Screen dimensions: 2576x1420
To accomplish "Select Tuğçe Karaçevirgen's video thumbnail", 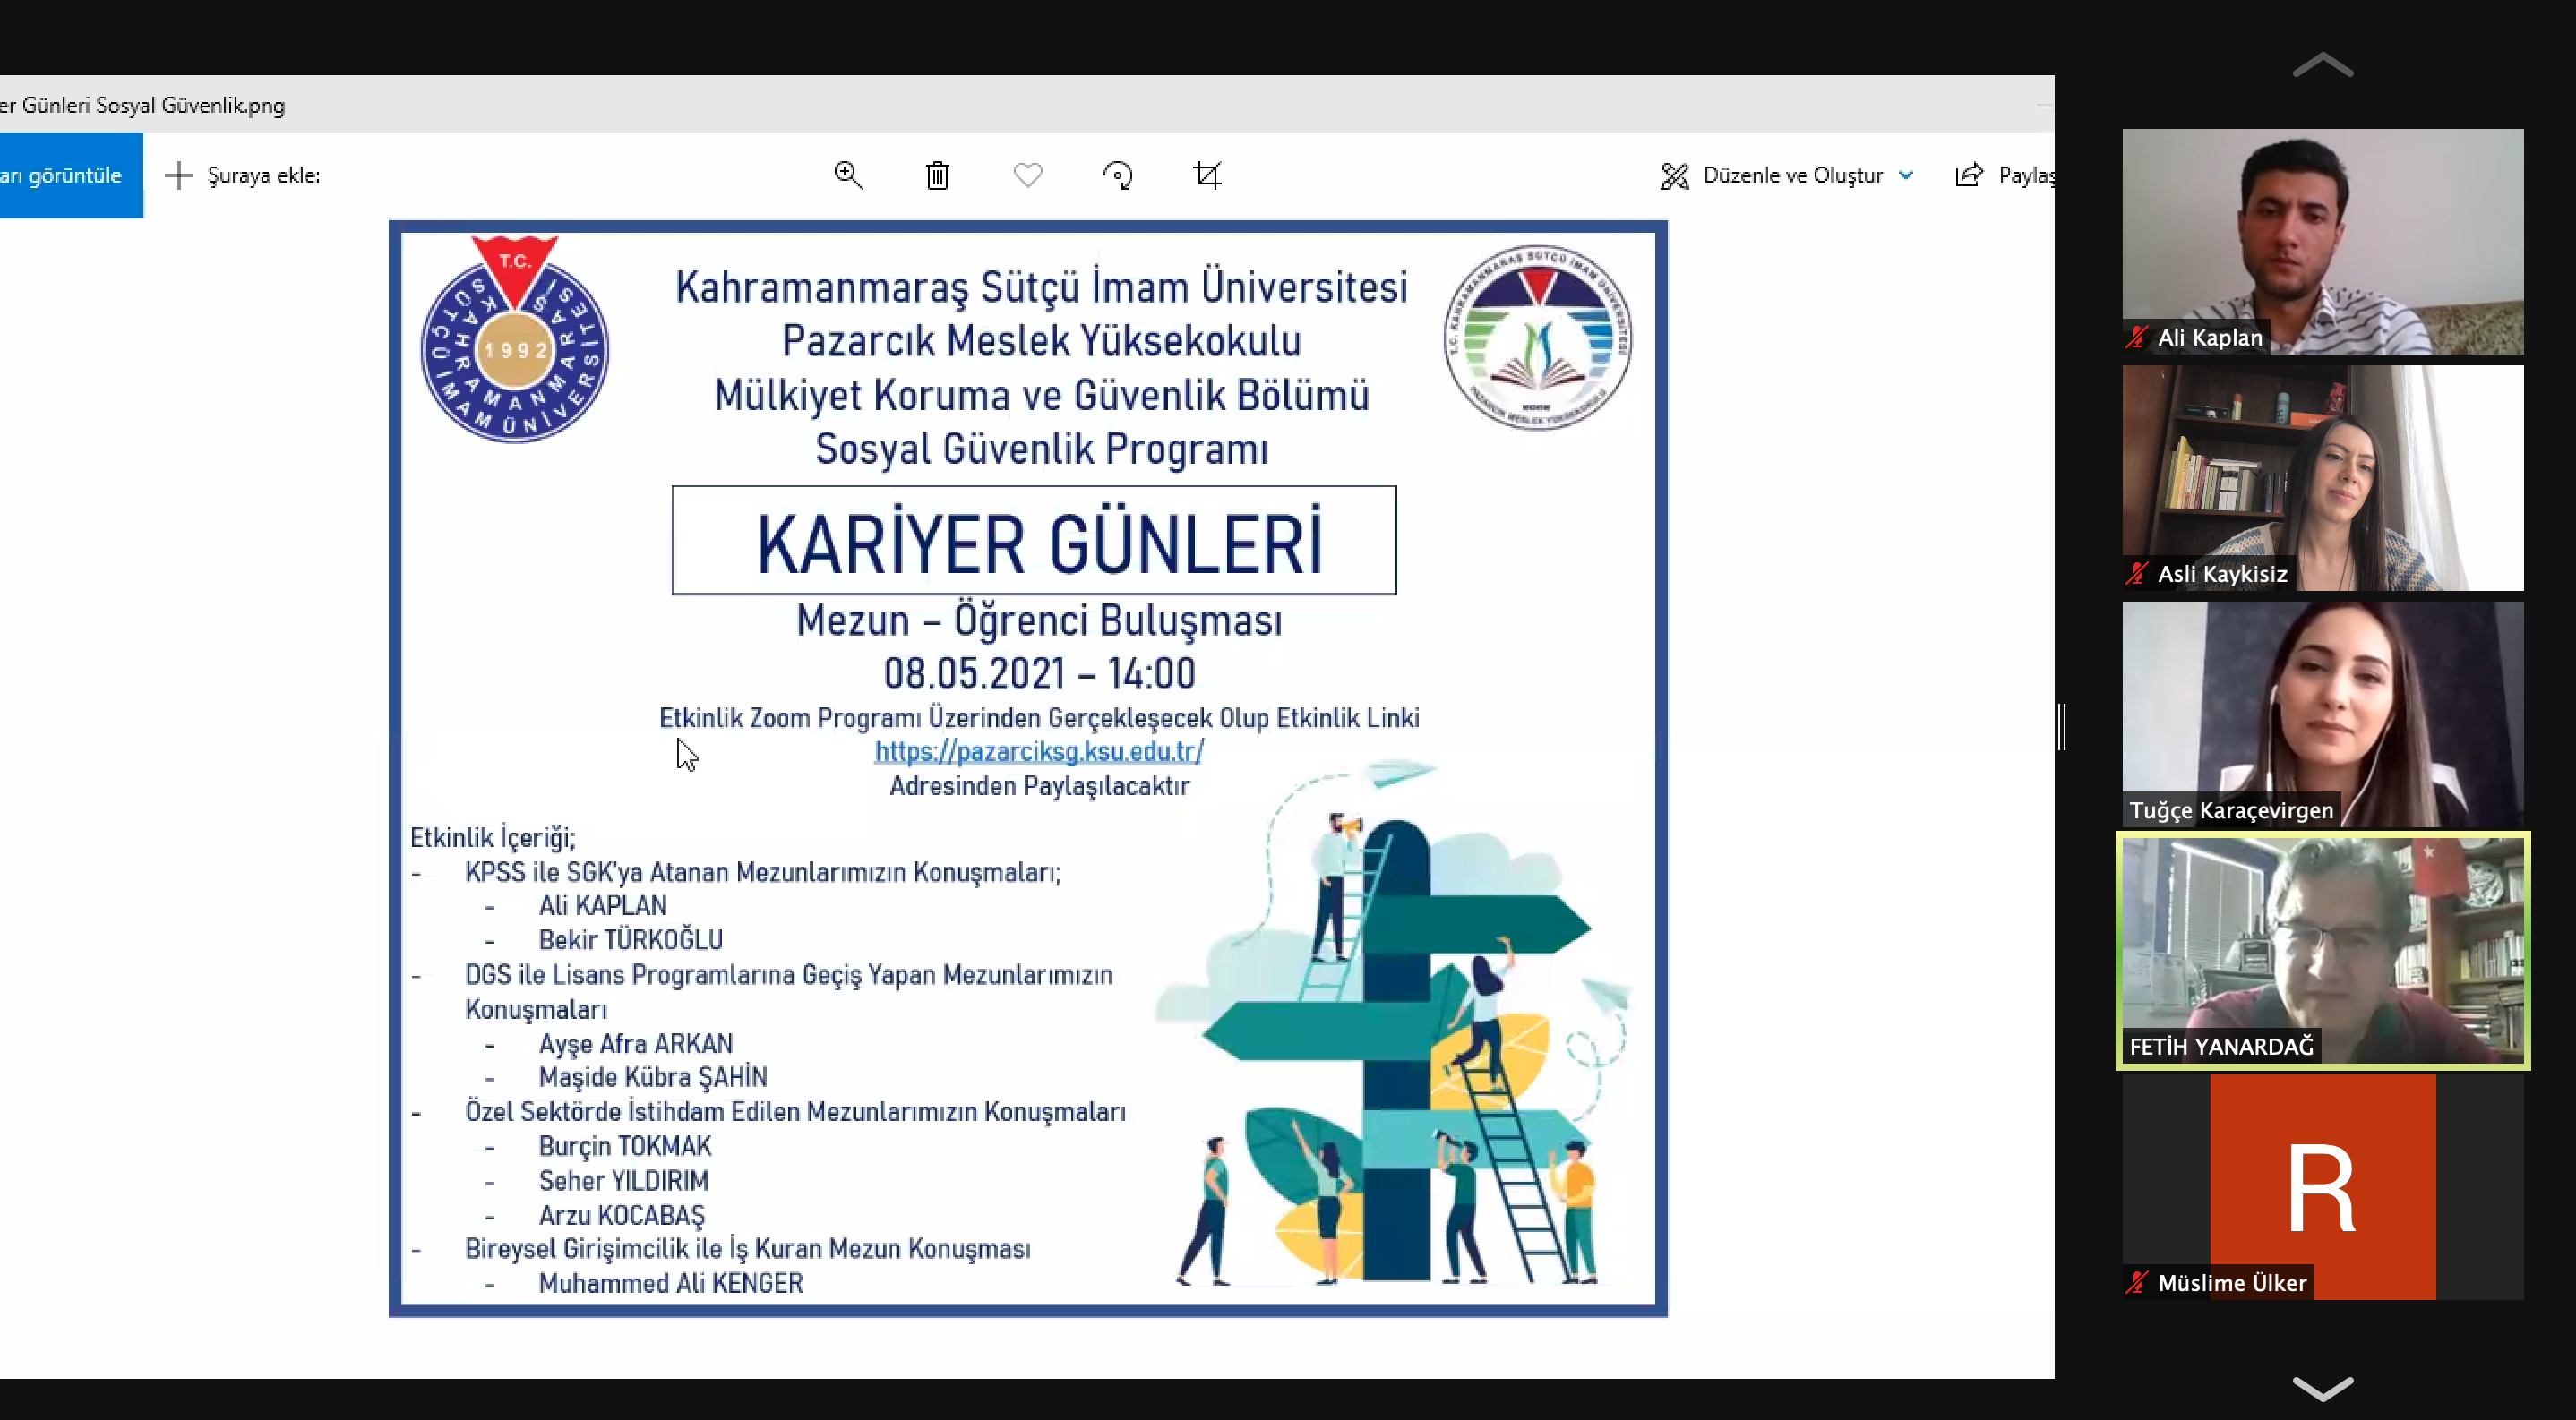I will pos(2322,713).
